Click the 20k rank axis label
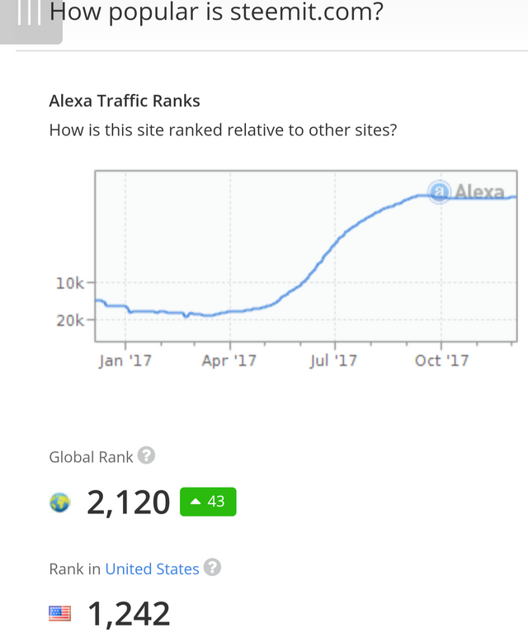Viewport: 528px width, 637px height. point(69,320)
